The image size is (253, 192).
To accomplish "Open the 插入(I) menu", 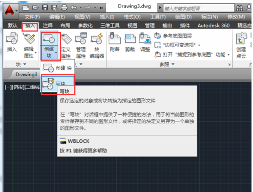I will 107,17.
